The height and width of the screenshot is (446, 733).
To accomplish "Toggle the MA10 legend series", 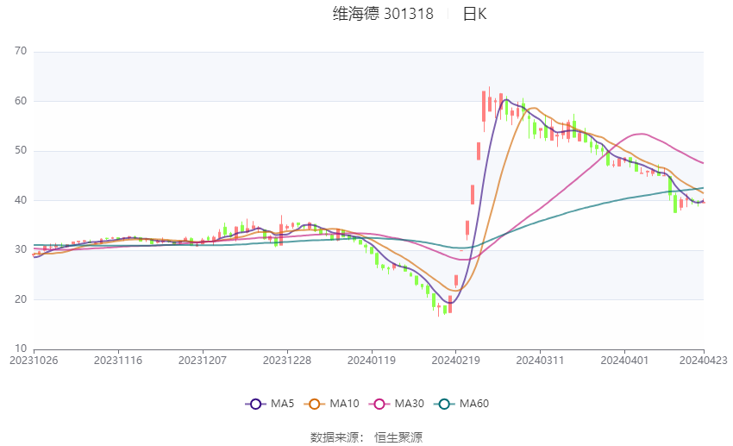I will point(331,404).
